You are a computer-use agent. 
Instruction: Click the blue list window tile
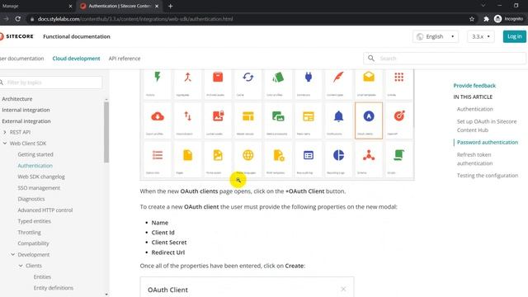tap(309, 159)
